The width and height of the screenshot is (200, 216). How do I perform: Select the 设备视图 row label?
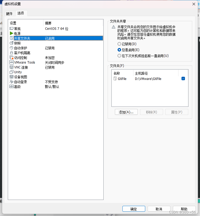point(21,77)
